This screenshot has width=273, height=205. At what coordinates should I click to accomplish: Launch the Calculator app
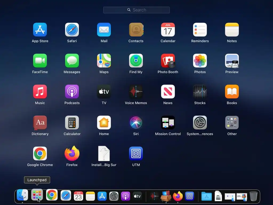point(72,123)
